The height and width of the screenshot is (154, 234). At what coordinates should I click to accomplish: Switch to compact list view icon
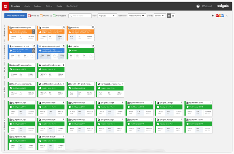(x=173, y=16)
